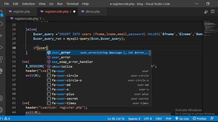
Task: Click the unsaved dot on registercode.php tab
Action: (x=74, y=12)
